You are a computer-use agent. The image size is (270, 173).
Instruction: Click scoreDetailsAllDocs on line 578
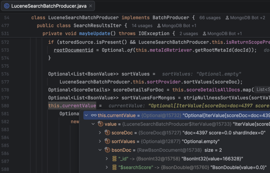pos(213,90)
